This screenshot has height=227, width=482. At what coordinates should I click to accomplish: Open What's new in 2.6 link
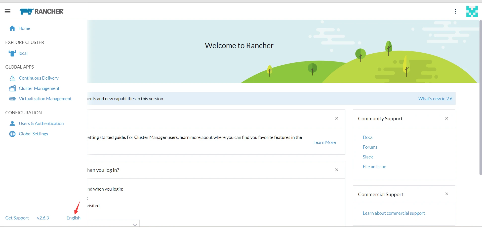tap(435, 99)
